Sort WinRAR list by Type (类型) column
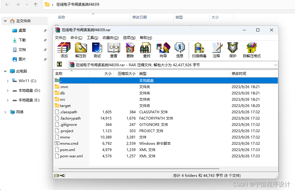This screenshot has width=295, height=190. (x=183, y=73)
